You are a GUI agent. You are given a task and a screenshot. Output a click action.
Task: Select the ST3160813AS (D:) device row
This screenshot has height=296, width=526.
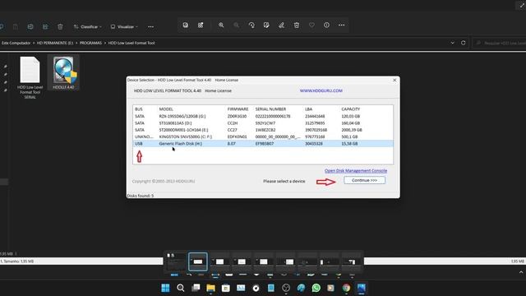click(x=263, y=123)
